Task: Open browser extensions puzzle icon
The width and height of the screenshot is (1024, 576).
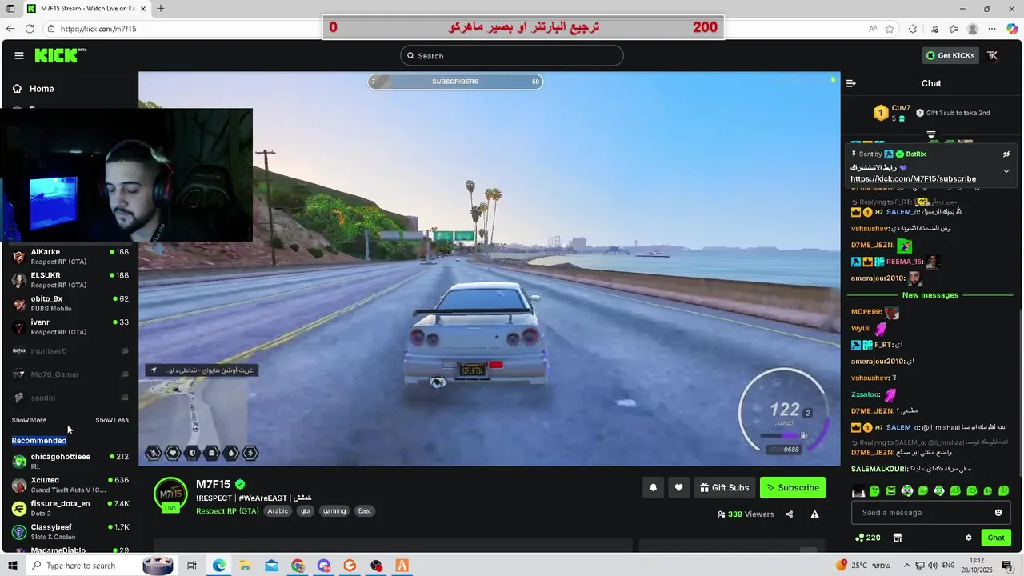Action: point(913,29)
